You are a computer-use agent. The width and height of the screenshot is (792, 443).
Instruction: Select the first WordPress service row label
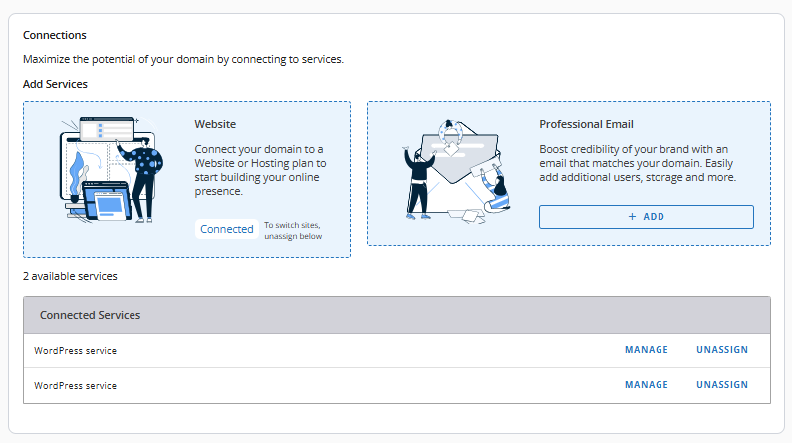click(76, 350)
